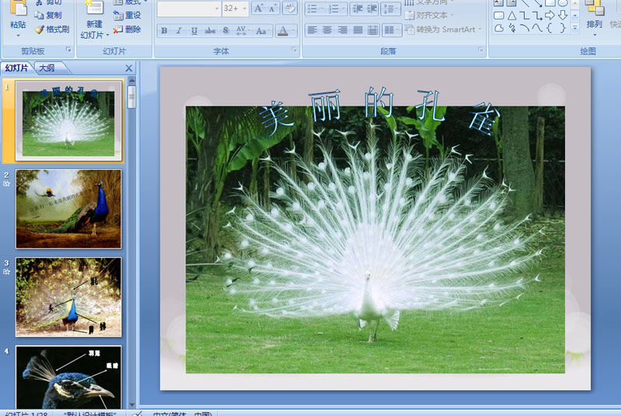Open the font size dropdown
The image size is (621, 416).
coord(245,9)
